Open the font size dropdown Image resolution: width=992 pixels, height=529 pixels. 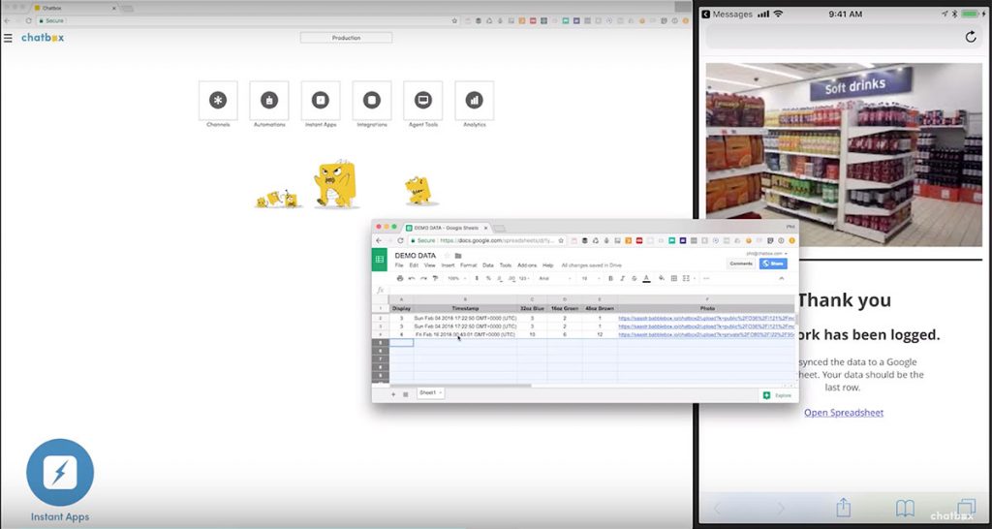click(590, 278)
